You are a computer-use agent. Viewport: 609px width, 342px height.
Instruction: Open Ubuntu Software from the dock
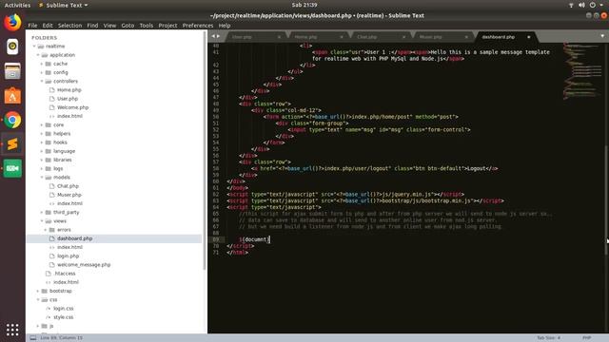click(12, 96)
